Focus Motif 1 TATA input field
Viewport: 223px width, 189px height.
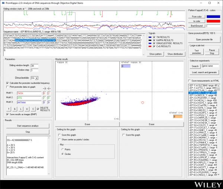29,93
